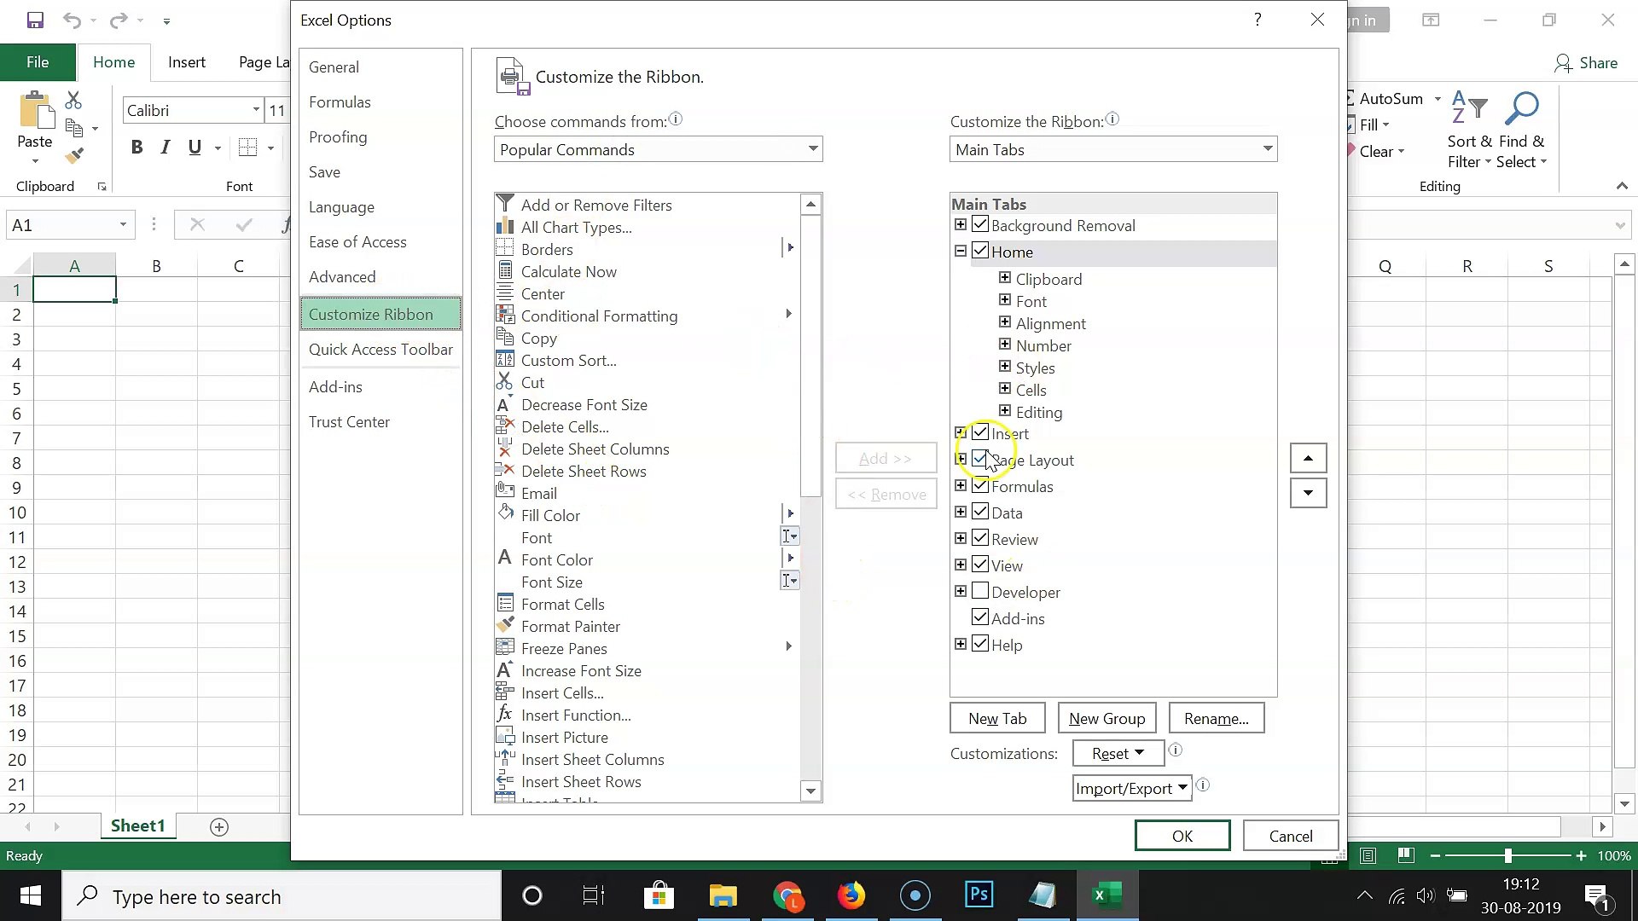Click scroll down arrow of commands list
This screenshot has width=1638, height=921.
(810, 791)
